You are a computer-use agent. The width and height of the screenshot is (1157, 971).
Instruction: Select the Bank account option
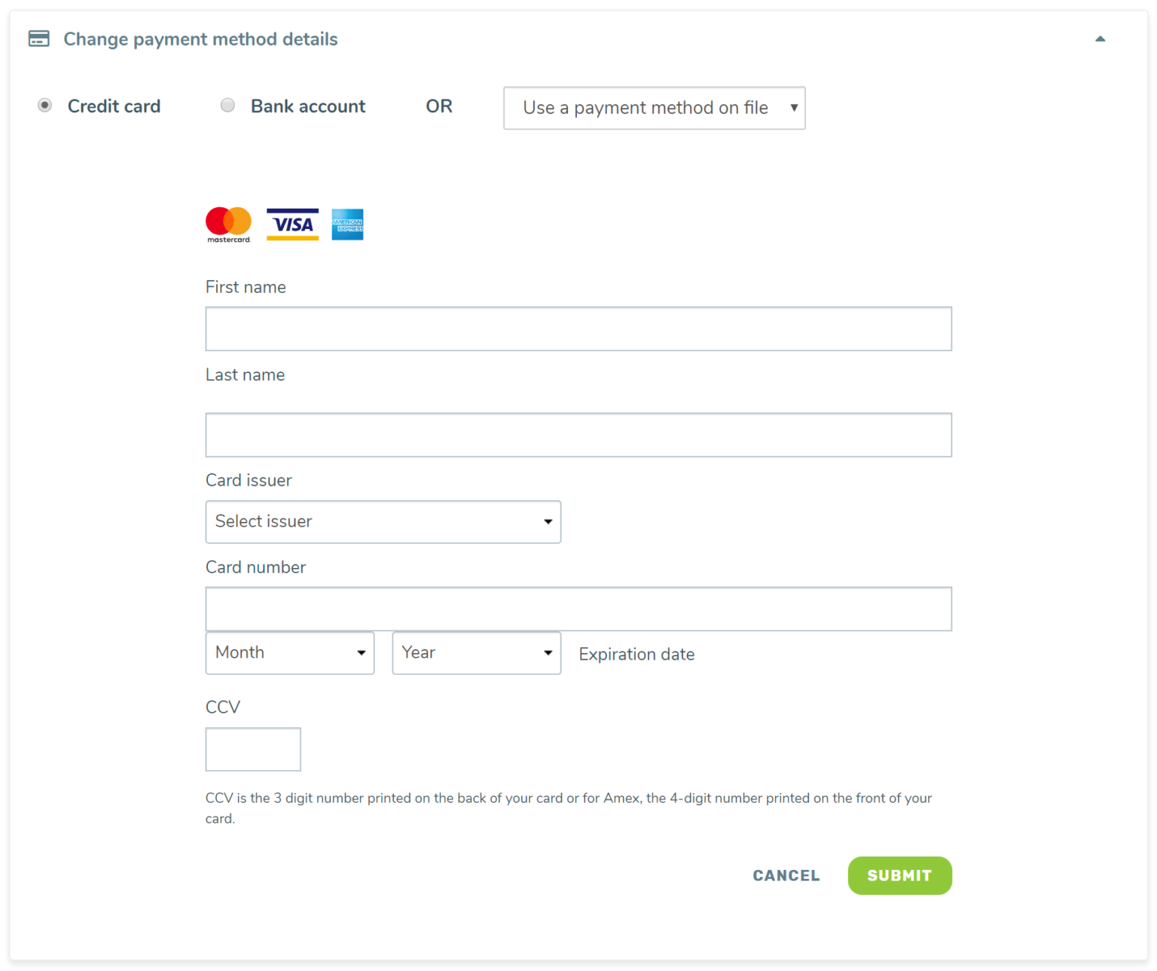(227, 105)
